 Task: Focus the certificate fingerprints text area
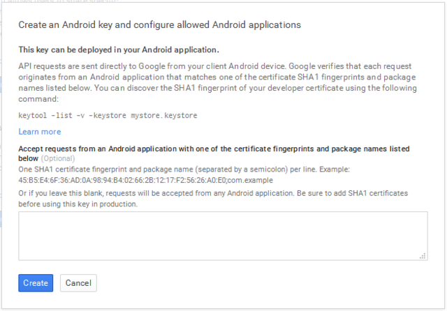223,236
